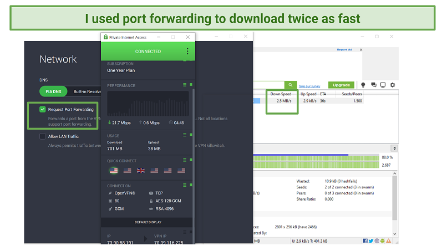
Task: Toggle the Quick Connect tile bookmark icon
Action: [x=191, y=160]
